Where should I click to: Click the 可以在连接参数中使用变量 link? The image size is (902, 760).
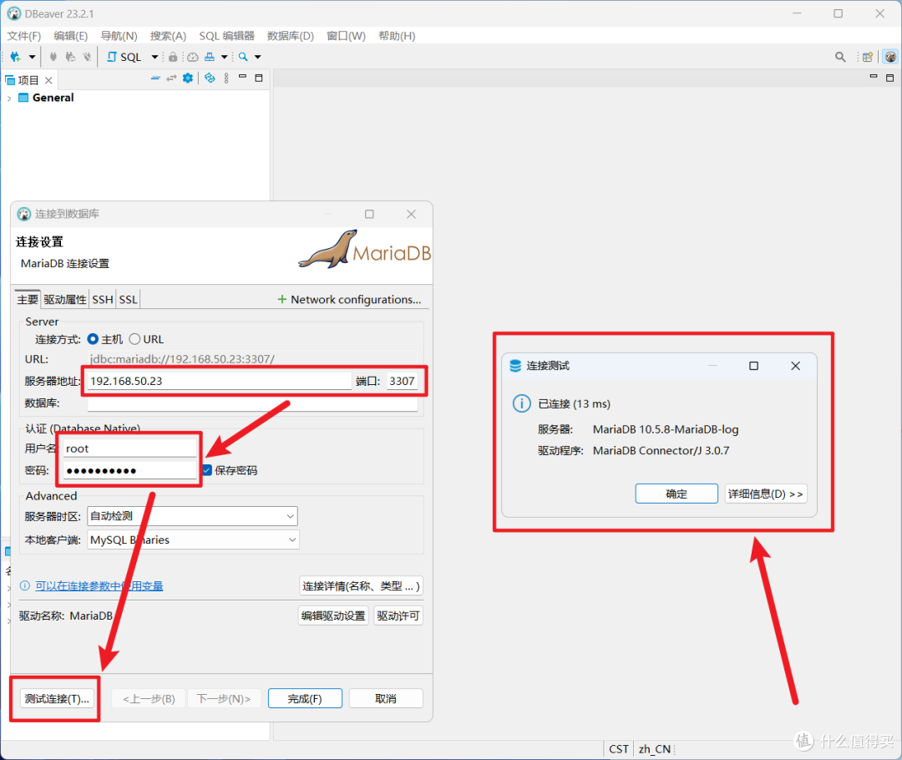click(99, 586)
